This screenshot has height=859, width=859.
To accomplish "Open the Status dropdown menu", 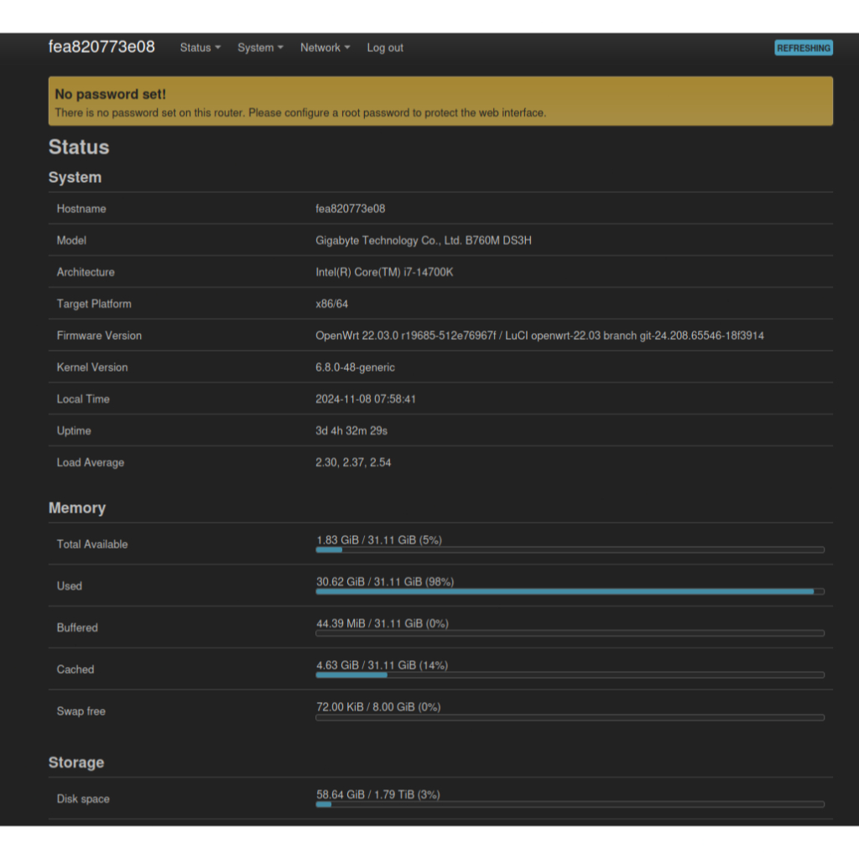I will tap(200, 48).
